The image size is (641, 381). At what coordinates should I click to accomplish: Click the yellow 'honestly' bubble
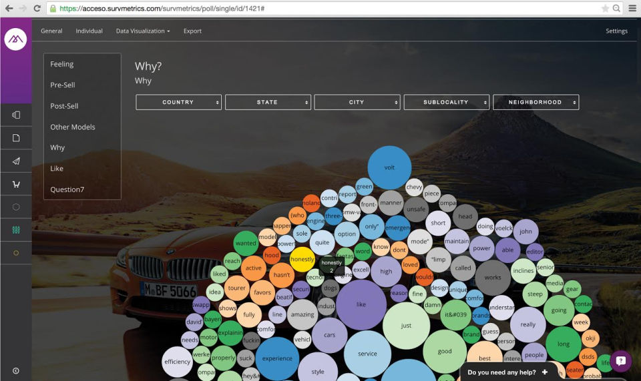(x=302, y=260)
